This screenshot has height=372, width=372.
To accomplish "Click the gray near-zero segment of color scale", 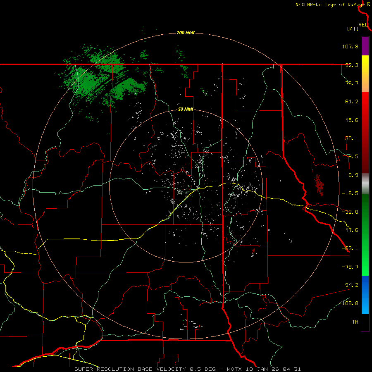I will point(365,184).
